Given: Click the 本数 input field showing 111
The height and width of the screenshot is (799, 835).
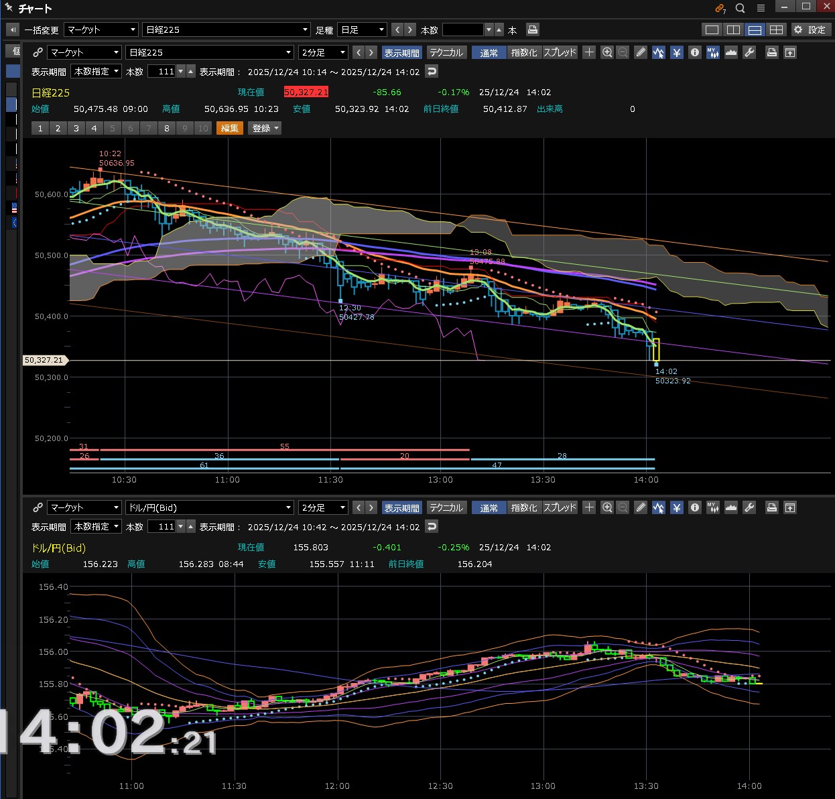Looking at the screenshot, I should [x=162, y=71].
